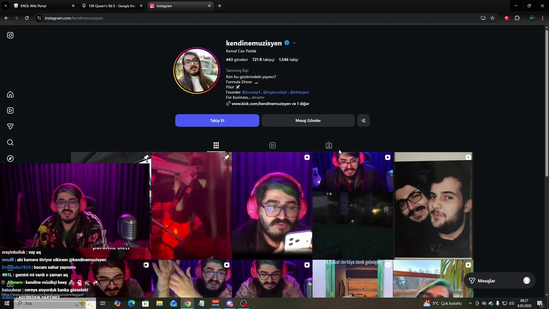Click the verified badge next to kendinemuzisyen
Image resolution: width=549 pixels, height=309 pixels.
click(x=287, y=43)
